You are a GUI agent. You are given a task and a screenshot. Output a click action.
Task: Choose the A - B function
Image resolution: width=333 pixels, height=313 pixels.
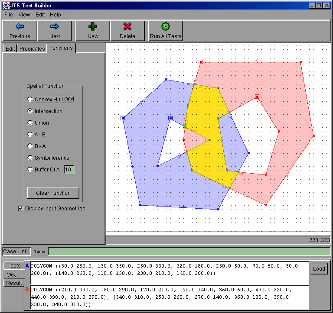coord(30,134)
